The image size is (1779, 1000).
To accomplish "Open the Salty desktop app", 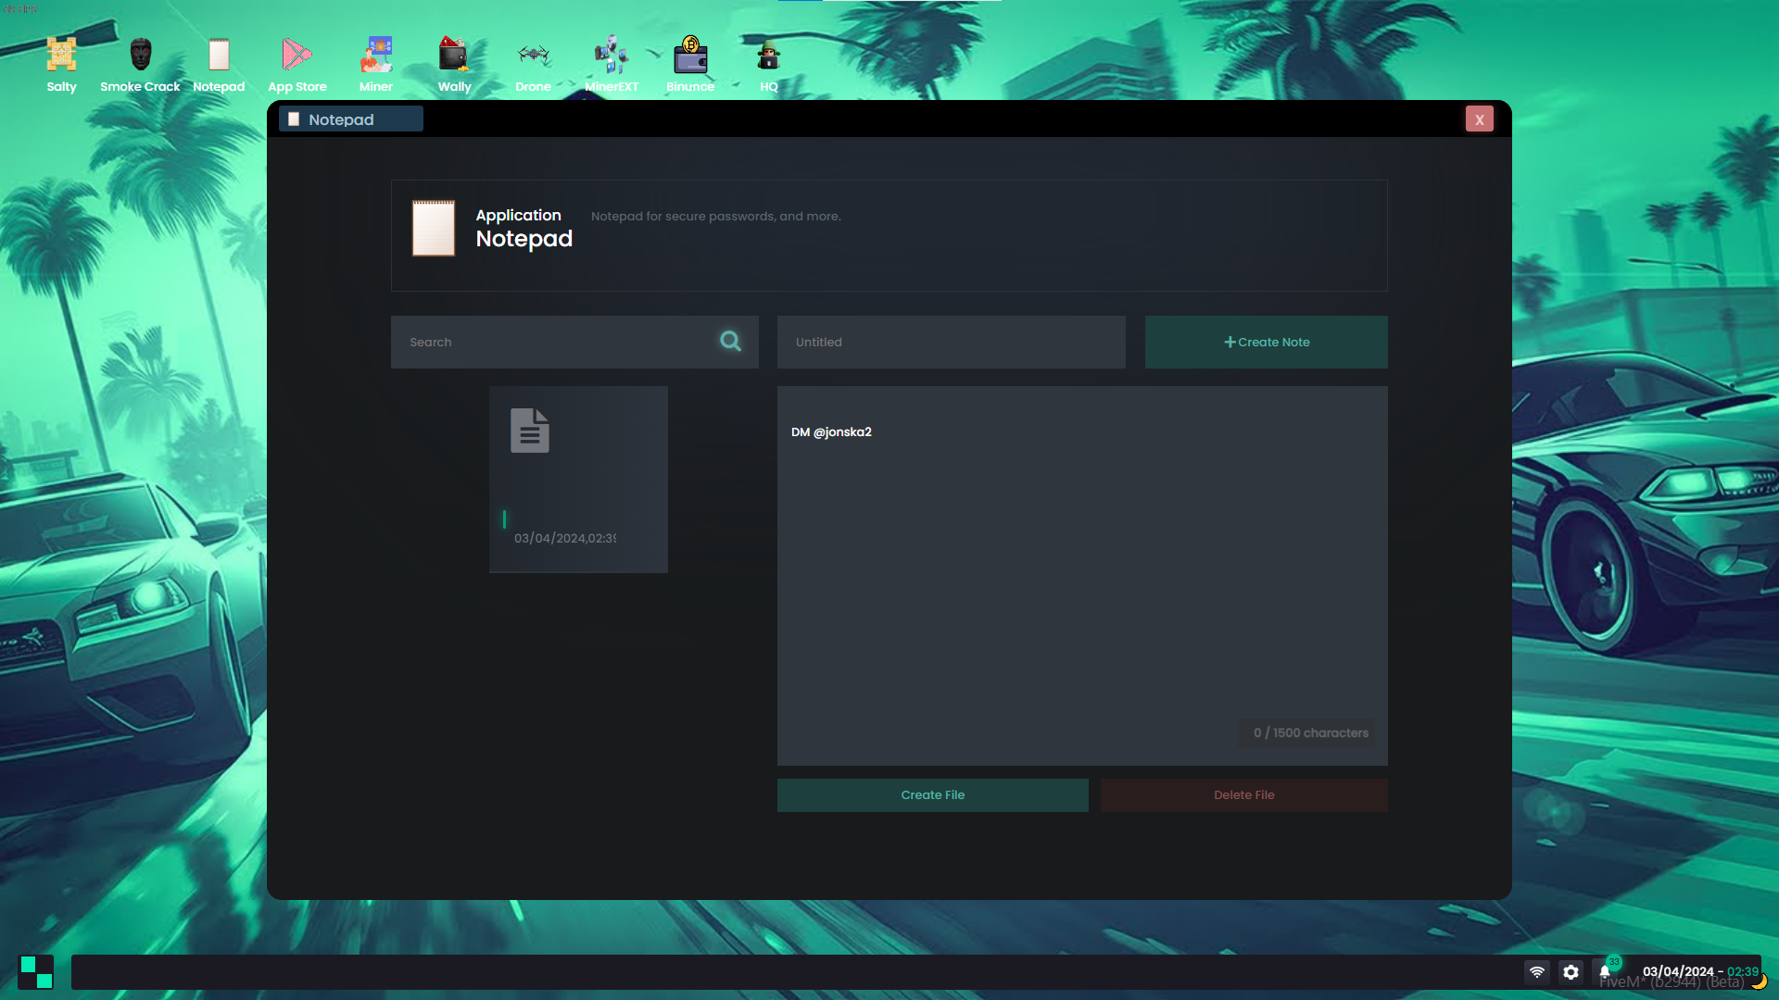I will 61,65.
